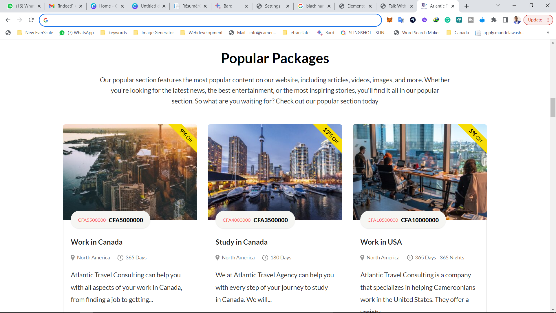Click the Update browser button
Image resolution: width=556 pixels, height=313 pixels.
[535, 20]
